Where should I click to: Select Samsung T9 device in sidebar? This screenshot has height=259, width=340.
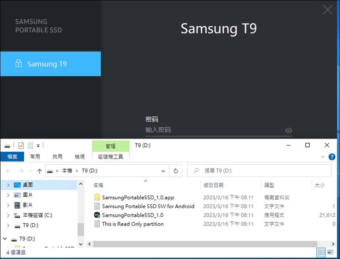tap(51, 64)
